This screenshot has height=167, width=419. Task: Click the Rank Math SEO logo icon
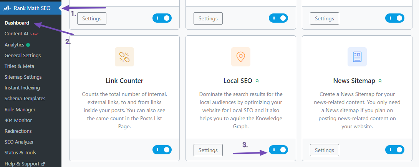7,8
